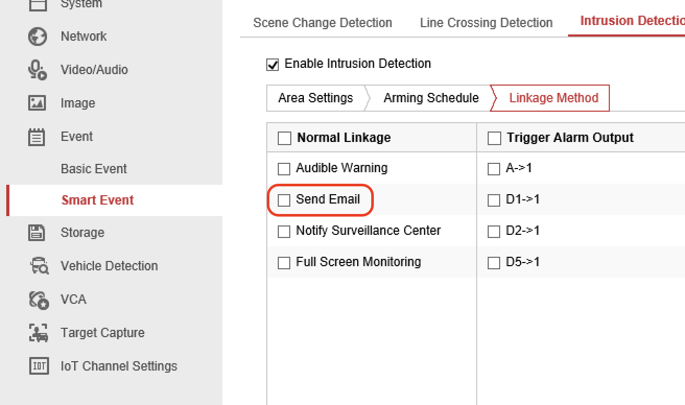The image size is (685, 405).
Task: Enable the Send Email checkbox
Action: [x=284, y=200]
